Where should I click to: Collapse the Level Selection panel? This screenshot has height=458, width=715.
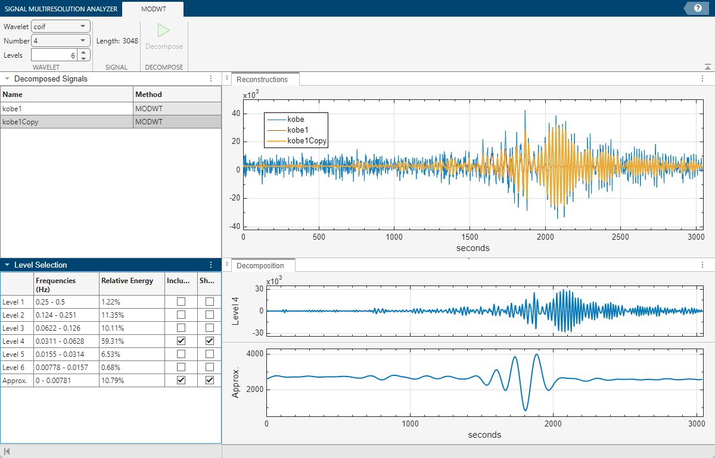[7, 265]
